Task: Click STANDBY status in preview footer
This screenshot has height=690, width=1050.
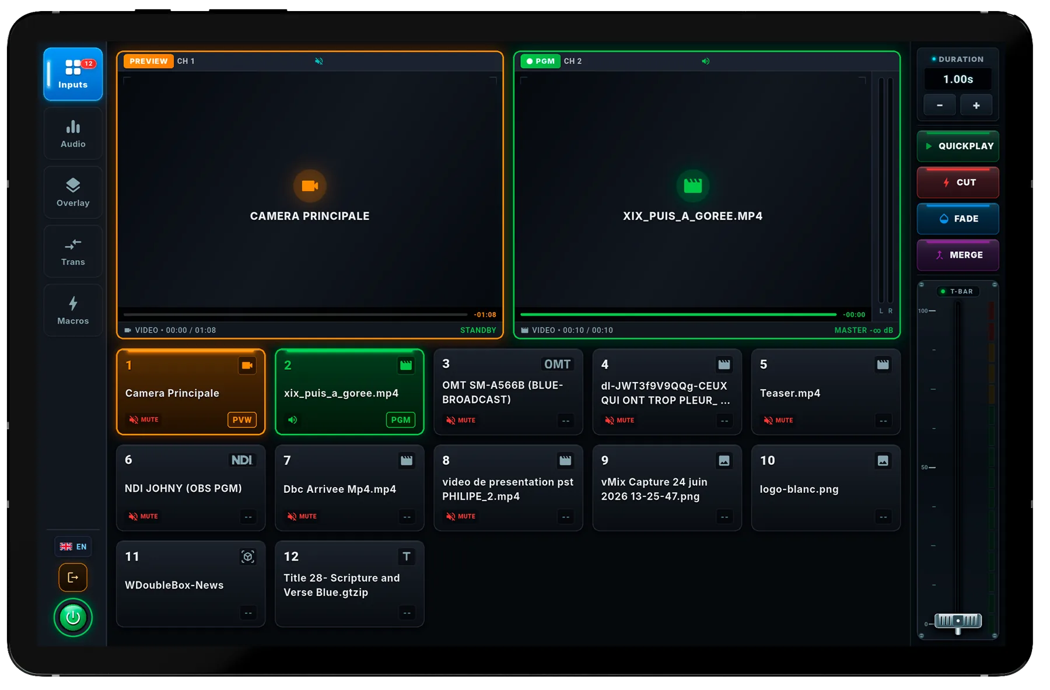Action: tap(478, 330)
